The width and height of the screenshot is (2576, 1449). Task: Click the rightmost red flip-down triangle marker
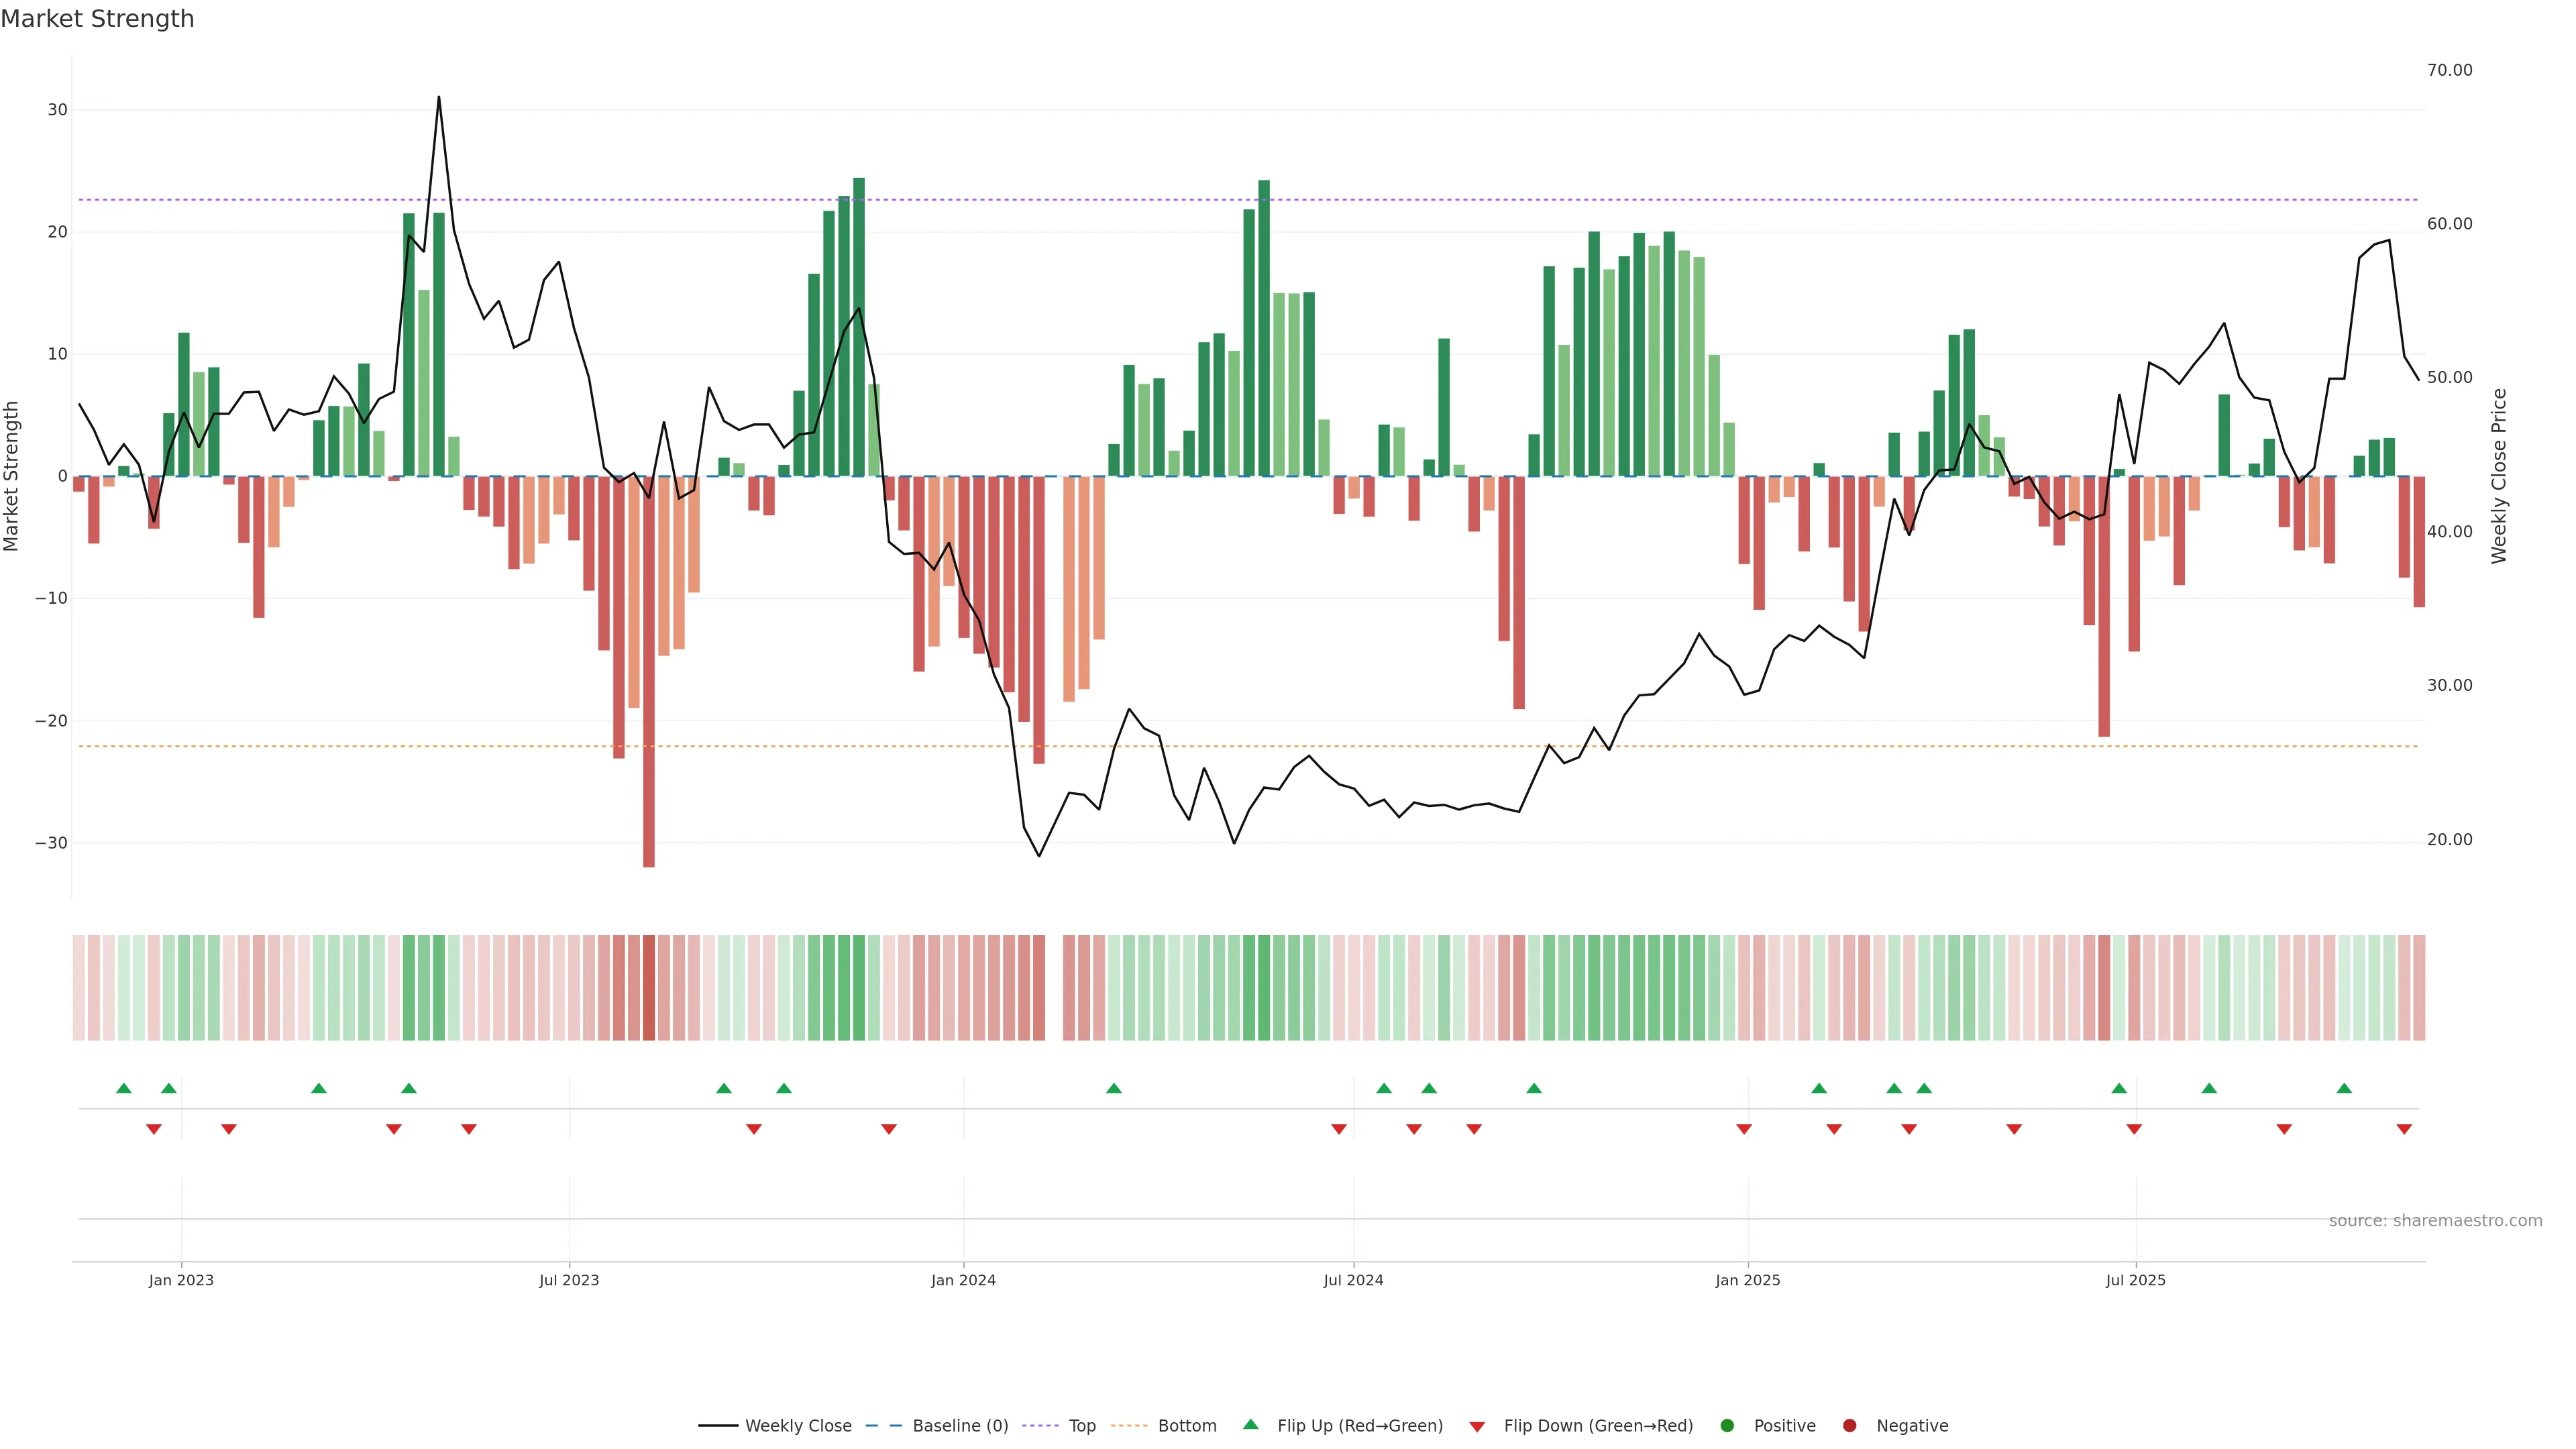(x=2404, y=1129)
